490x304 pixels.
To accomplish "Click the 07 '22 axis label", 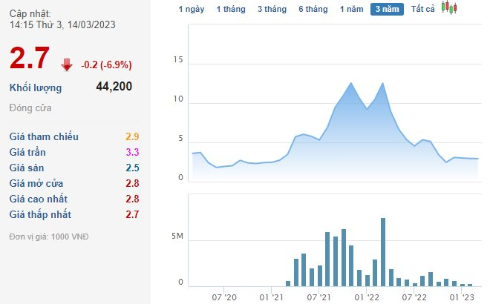I will [414, 297].
